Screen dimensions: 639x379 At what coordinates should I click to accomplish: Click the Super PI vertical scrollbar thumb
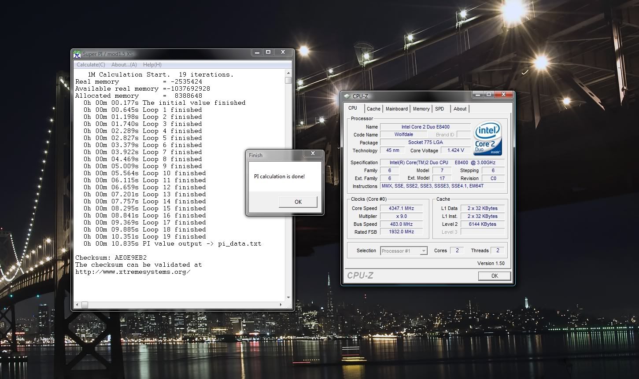point(288,80)
